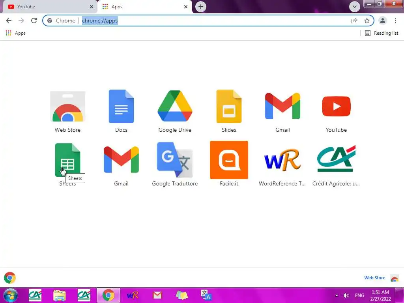Launch the YouTube app icon
Viewport: 404px width, 303px height.
(336, 106)
